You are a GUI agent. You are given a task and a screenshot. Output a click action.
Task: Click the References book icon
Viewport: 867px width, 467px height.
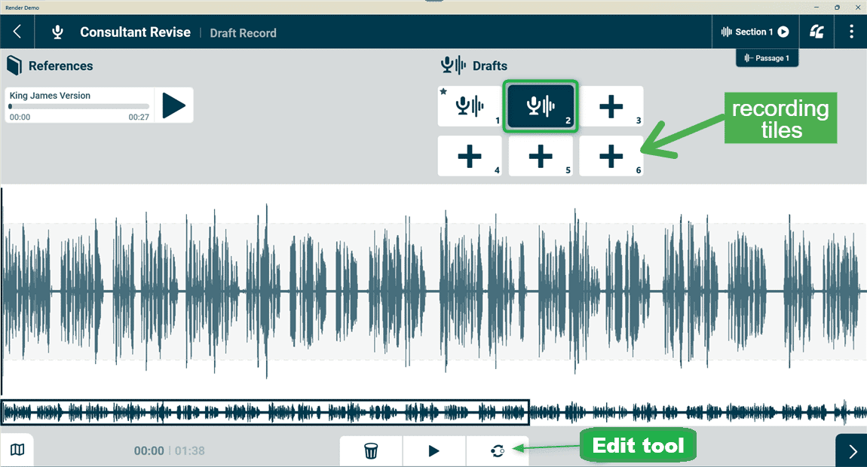14,66
